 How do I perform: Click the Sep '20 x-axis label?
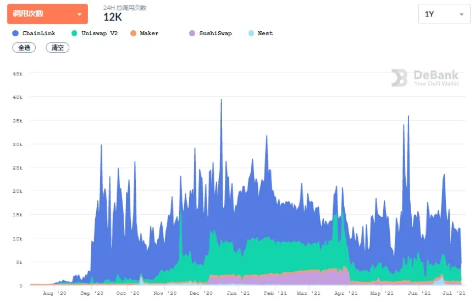coord(95,294)
